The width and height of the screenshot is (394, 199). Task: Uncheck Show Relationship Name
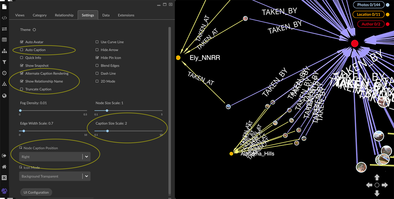[22, 81]
